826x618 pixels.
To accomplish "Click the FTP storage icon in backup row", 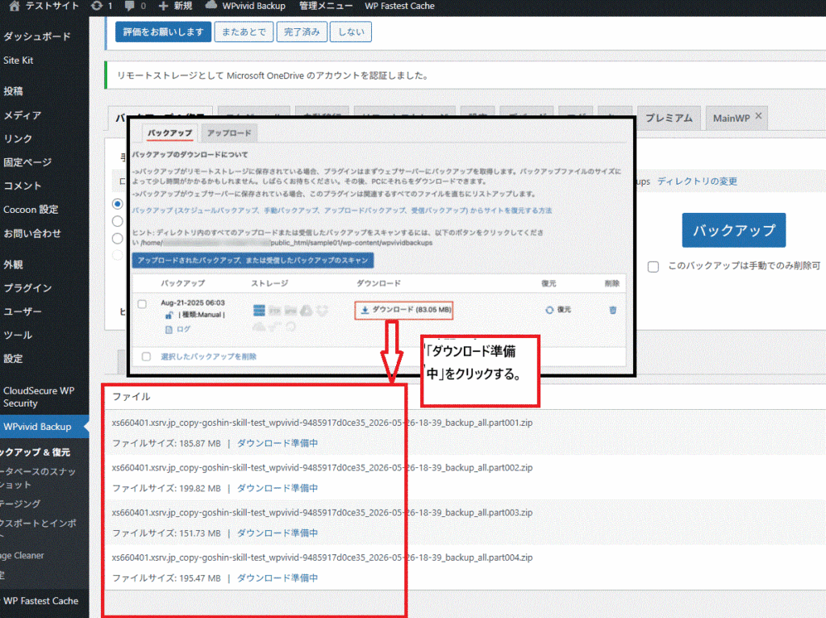I will pyautogui.click(x=275, y=311).
